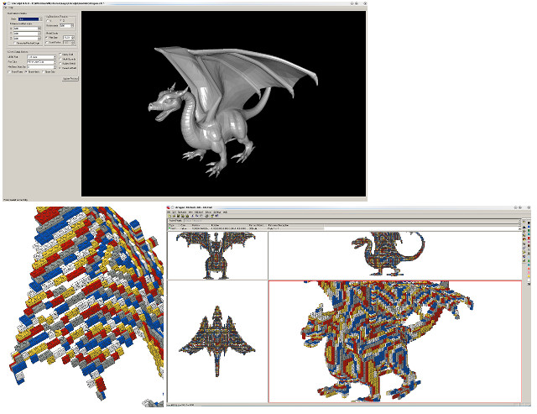Viewport: 537px width, 414px height.
Task: Expand the first dropdown in the output options group
Action: click(x=41, y=57)
